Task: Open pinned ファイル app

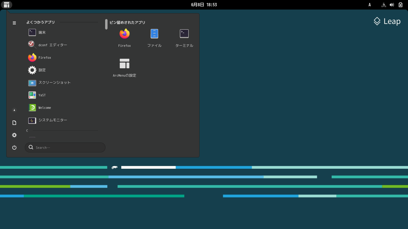Action: (154, 38)
